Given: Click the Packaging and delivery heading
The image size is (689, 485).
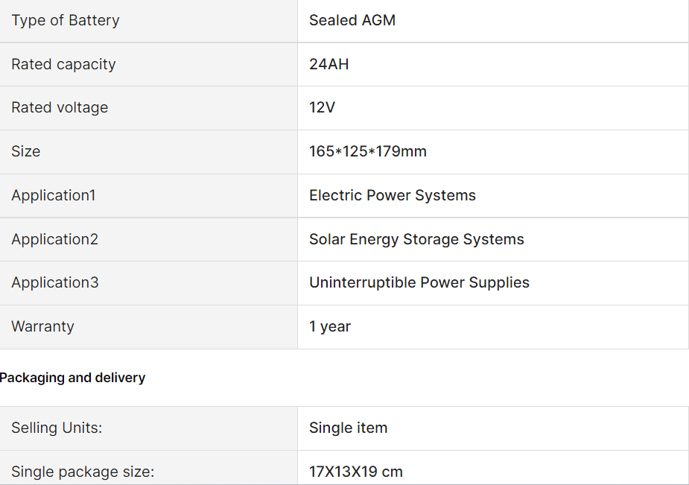Looking at the screenshot, I should 72,378.
